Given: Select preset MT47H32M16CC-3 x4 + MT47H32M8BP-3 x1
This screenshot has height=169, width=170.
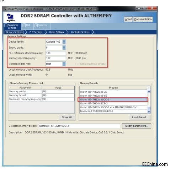Looking at the screenshot, I should [x=113, y=107].
